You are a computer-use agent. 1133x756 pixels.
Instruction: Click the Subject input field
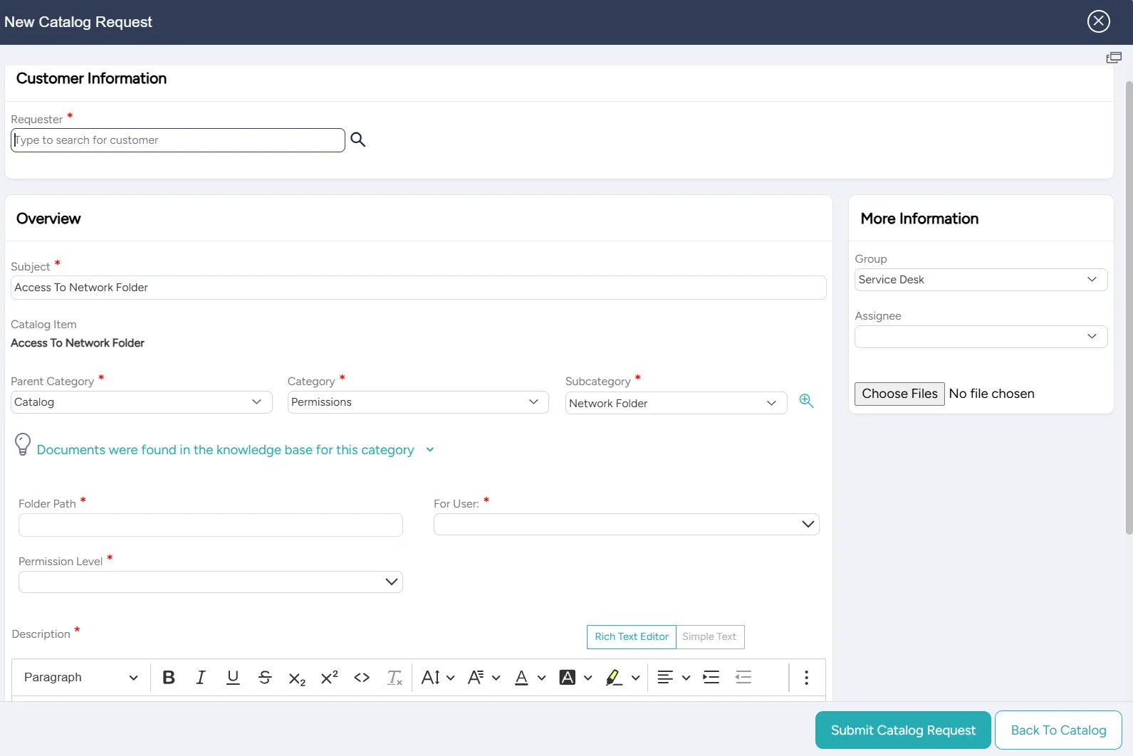click(418, 288)
